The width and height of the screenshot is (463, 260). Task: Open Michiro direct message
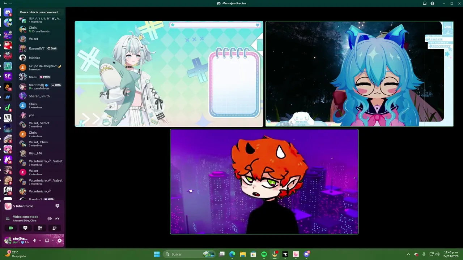tap(41, 58)
